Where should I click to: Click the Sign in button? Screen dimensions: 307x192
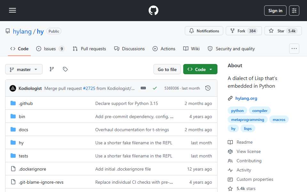click(275, 11)
